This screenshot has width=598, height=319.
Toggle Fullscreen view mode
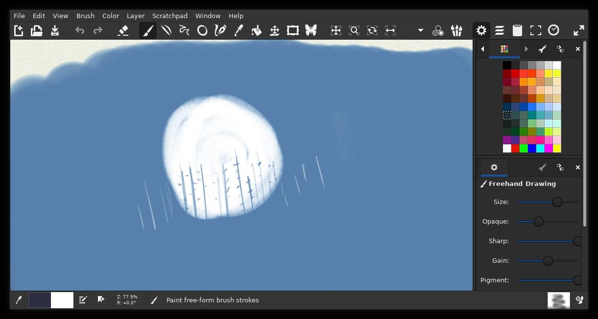(536, 30)
